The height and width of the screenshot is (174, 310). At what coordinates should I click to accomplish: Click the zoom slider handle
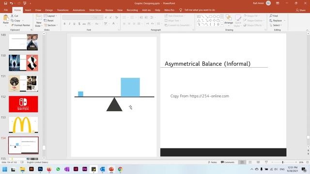(x=282, y=162)
